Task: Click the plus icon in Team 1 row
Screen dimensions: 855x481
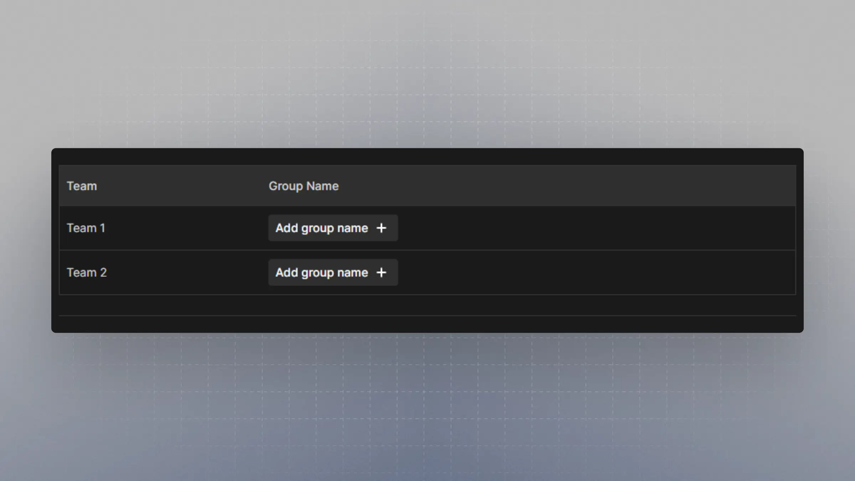Action: click(x=381, y=228)
